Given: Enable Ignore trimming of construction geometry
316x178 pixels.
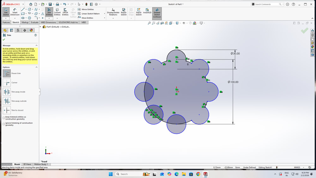Looking at the screenshot, I should coord(4,124).
